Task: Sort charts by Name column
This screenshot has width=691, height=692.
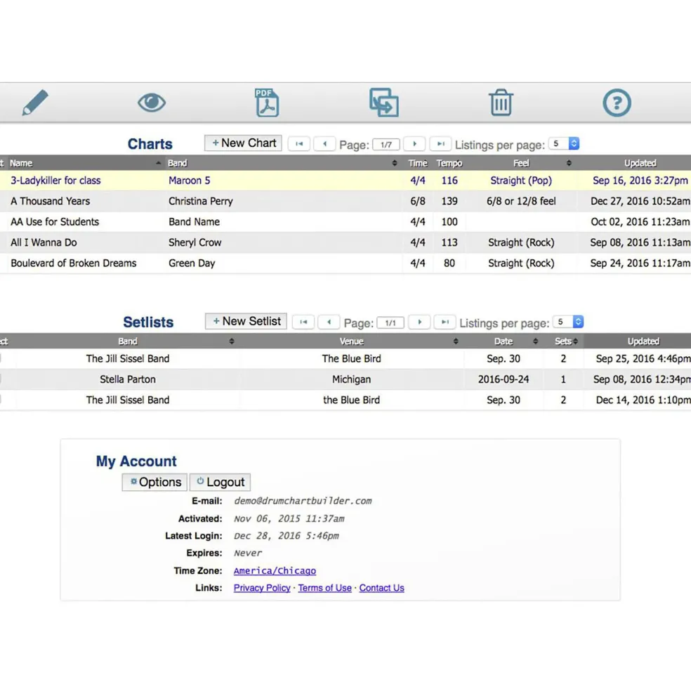Action: click(x=85, y=163)
